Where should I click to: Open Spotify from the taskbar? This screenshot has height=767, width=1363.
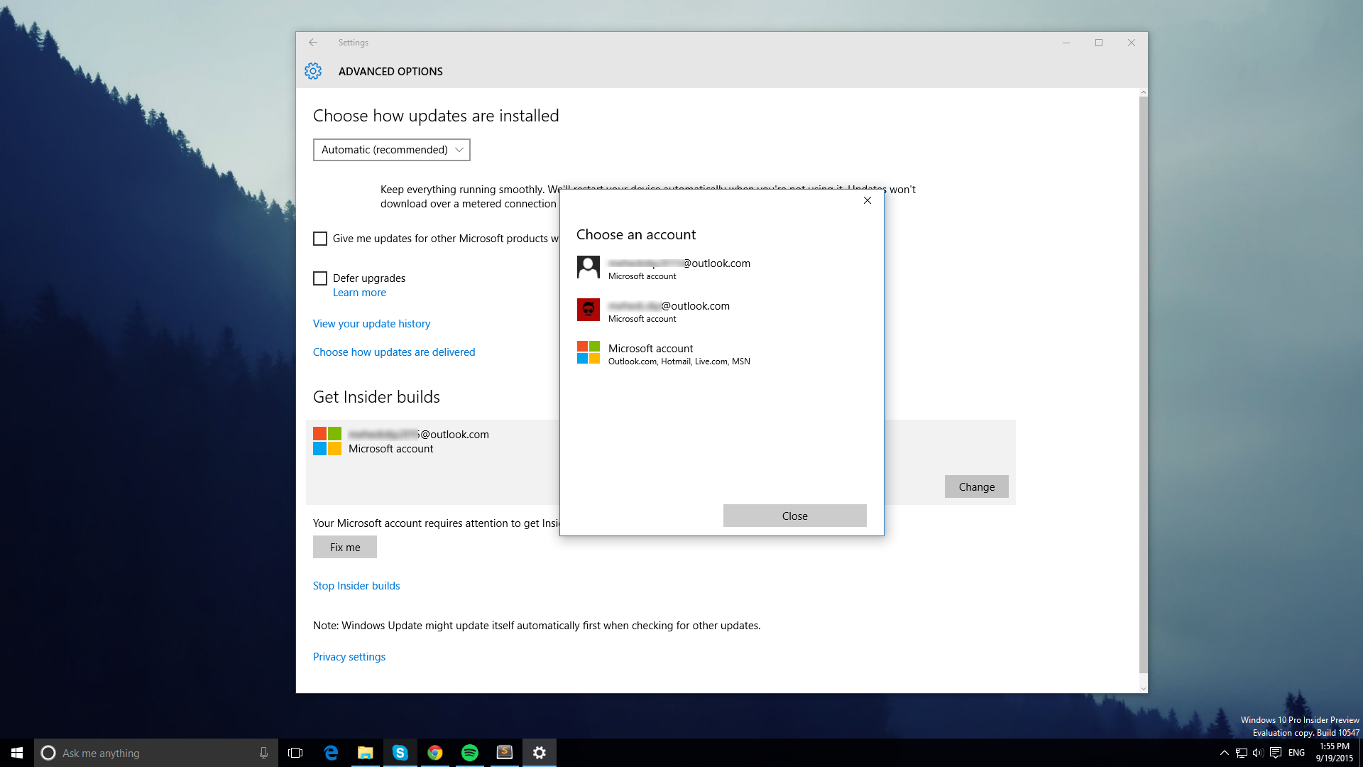[470, 753]
